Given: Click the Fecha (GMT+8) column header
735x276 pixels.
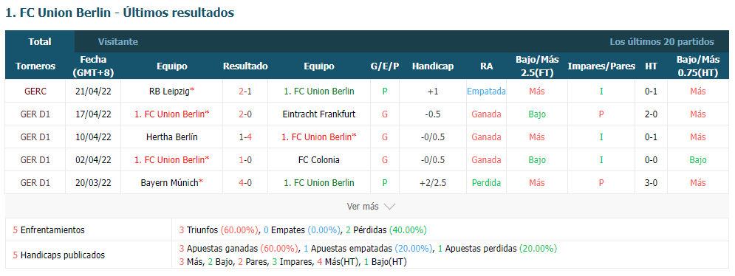Looking at the screenshot, I should [x=93, y=66].
